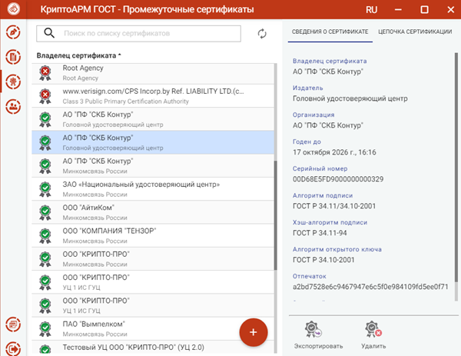This screenshot has width=461, height=356.
Task: Switch to Цепочка сертификации tab
Action: [415, 32]
